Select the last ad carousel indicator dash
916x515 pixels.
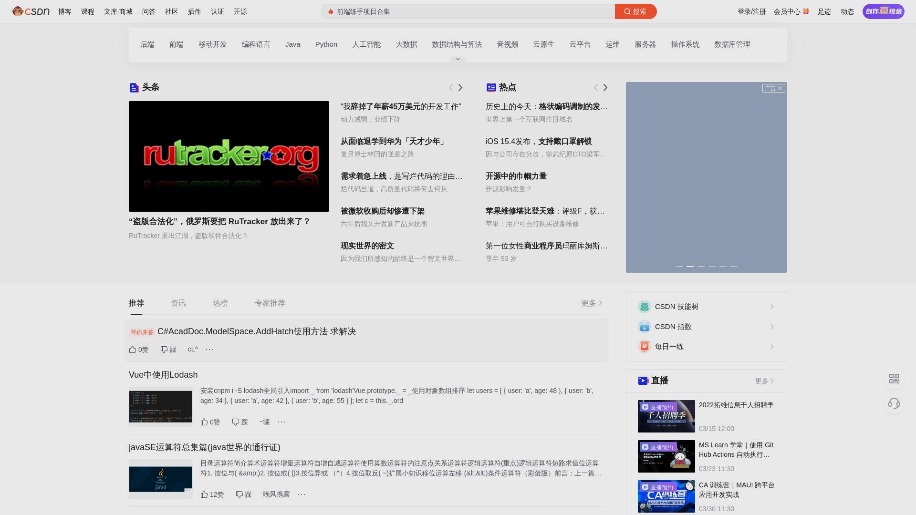coord(734,266)
